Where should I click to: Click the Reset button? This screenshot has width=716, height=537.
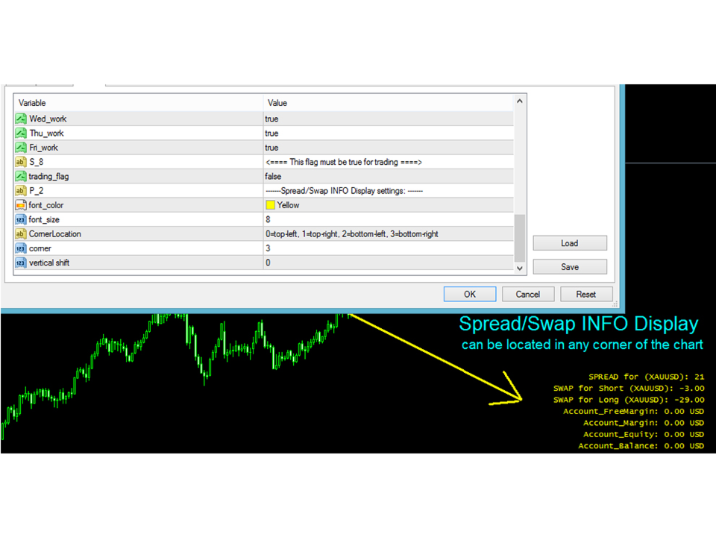[586, 294]
